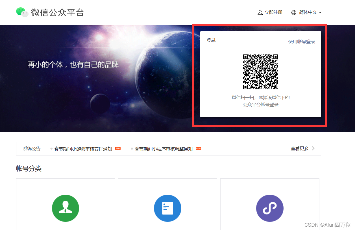The height and width of the screenshot is (230, 355).
Task: Click NEW badge after 小程序审核调整通知
Action: point(198,148)
